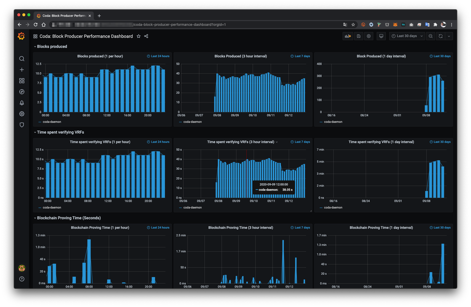Open the configuration gear in sidebar

point(22,114)
